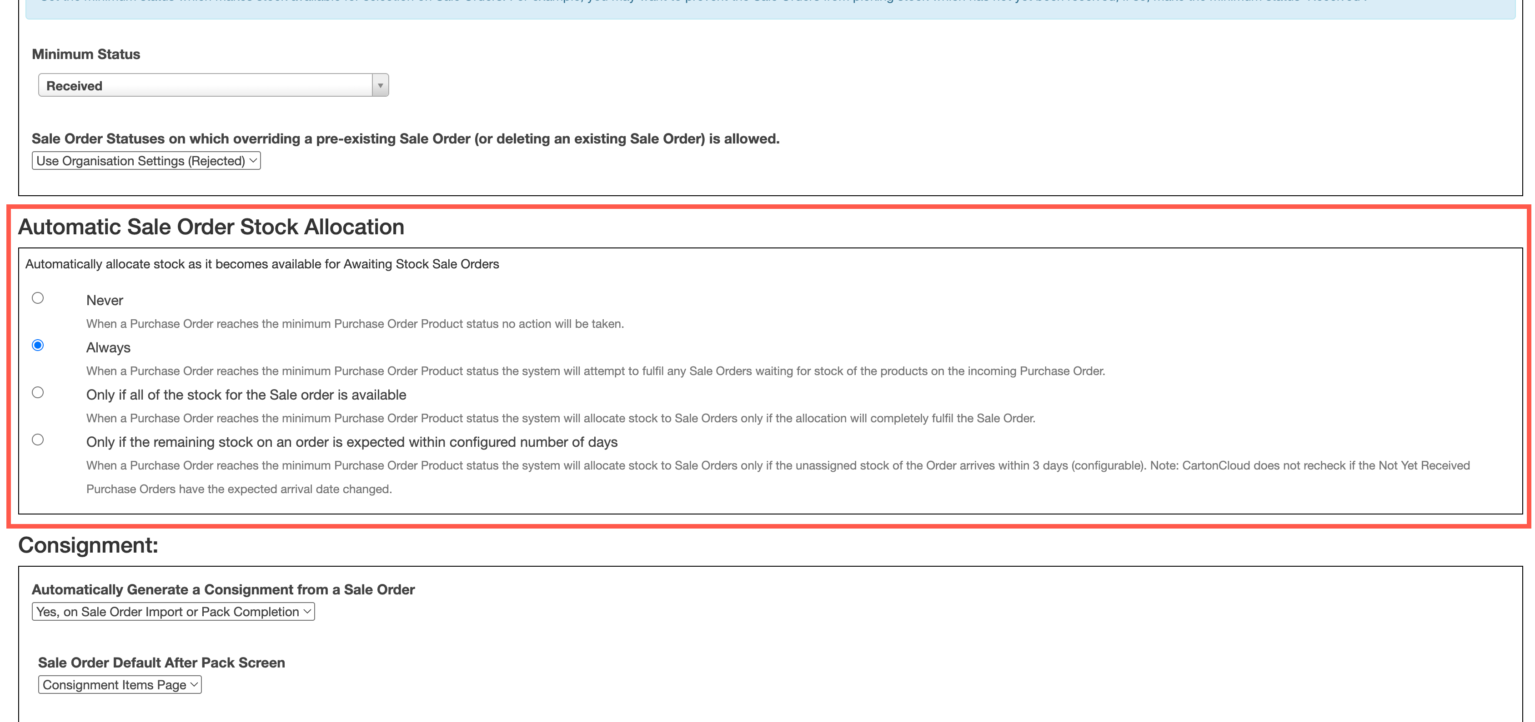Select the Never radio button
The width and height of the screenshot is (1535, 722).
[x=38, y=297]
